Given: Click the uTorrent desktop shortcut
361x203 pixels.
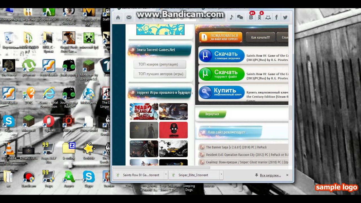Looking at the screenshot, I should click(x=28, y=68).
